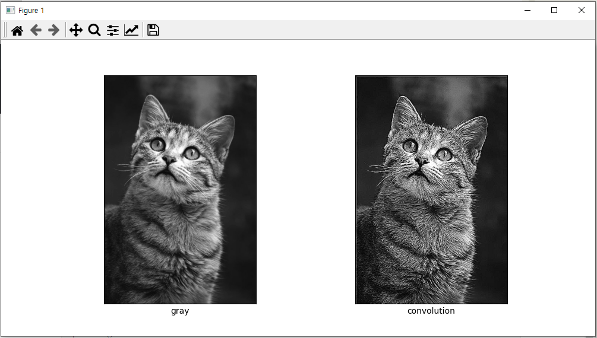
Task: Activate the Pan axes tool
Action: (76, 30)
